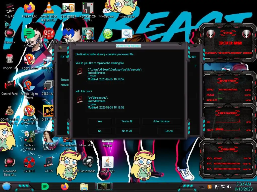The width and height of the screenshot is (257, 192).
Task: Select minecraft.jar desktop file
Action: point(127,10)
